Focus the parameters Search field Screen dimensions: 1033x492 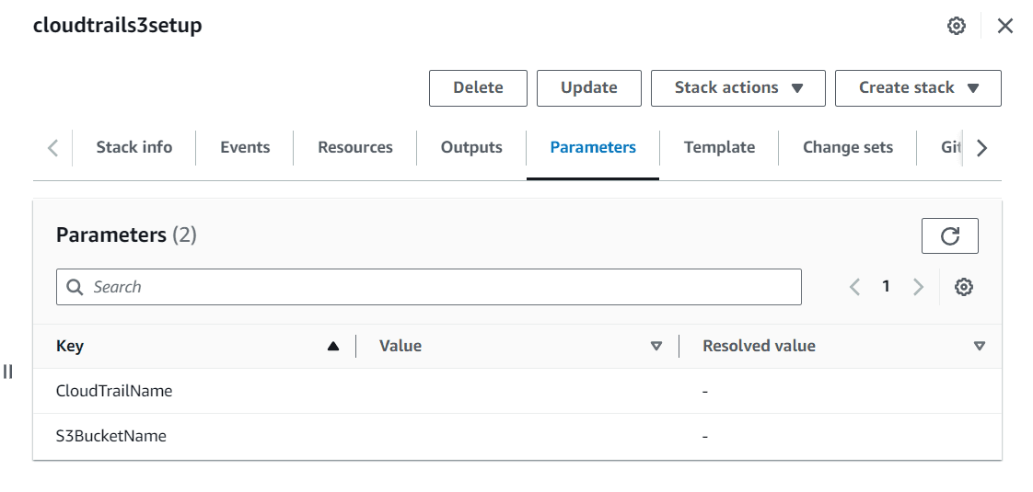tap(429, 287)
